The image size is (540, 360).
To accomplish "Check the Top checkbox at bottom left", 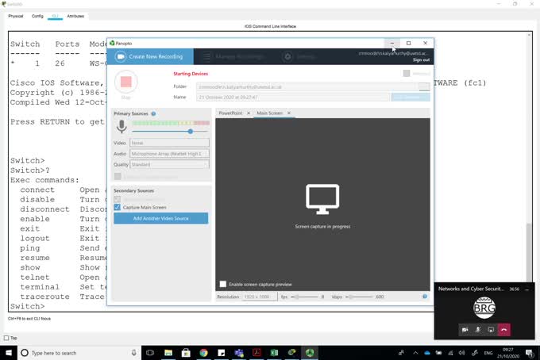I will (x=7, y=338).
